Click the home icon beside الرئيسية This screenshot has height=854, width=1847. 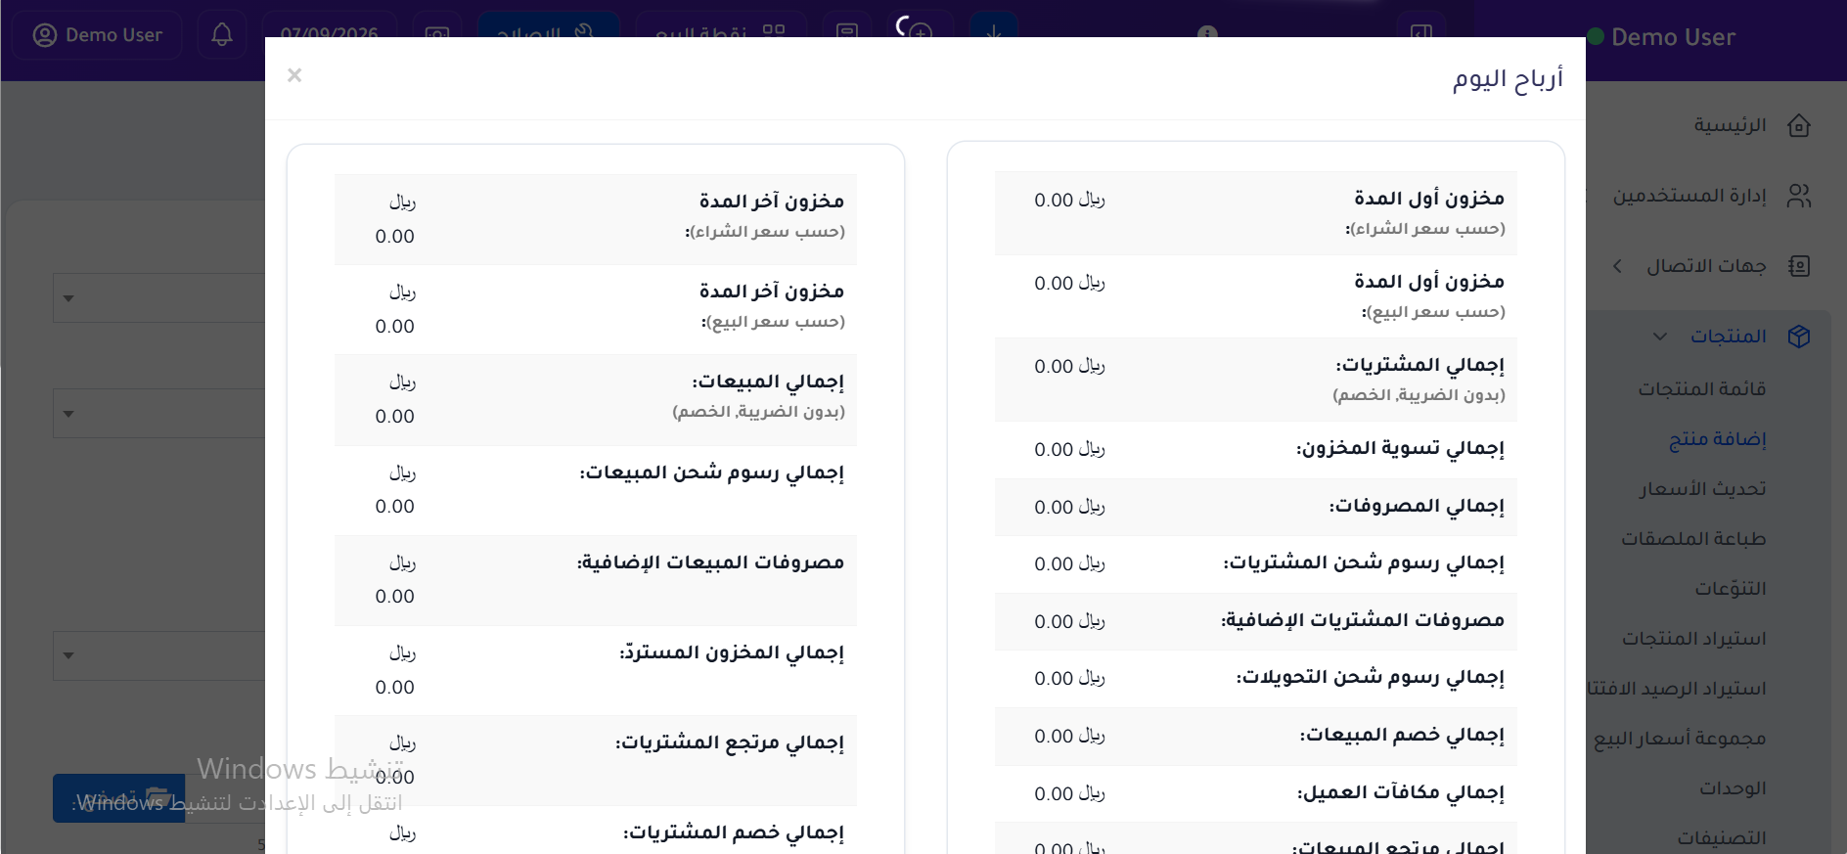[x=1799, y=125]
